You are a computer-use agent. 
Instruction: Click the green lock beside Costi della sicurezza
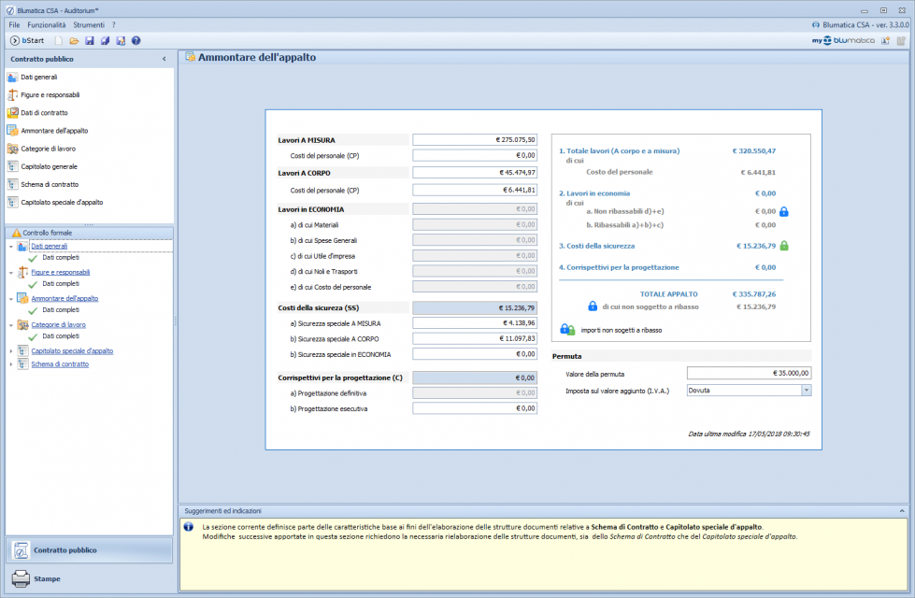pyautogui.click(x=784, y=246)
